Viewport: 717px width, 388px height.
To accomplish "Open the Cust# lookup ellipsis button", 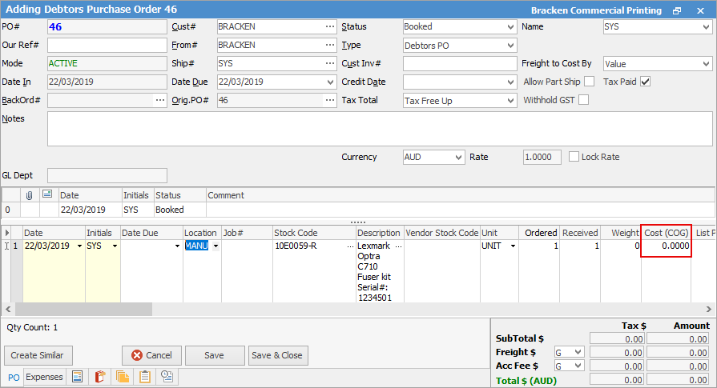I will point(330,27).
